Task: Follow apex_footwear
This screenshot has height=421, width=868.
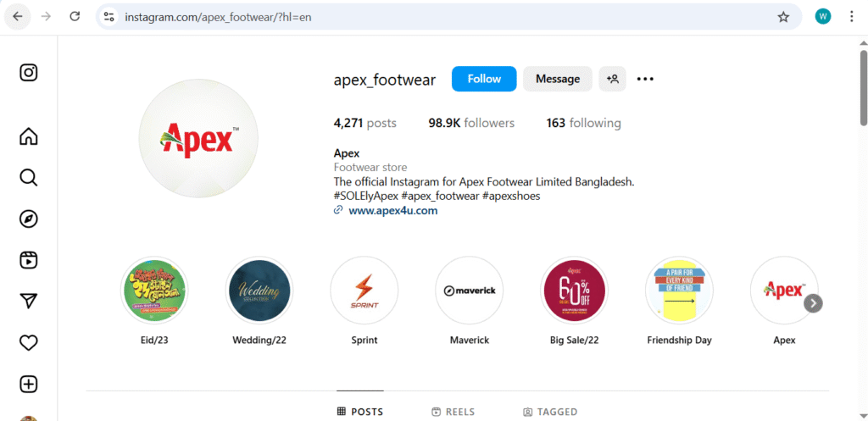Action: tap(484, 79)
